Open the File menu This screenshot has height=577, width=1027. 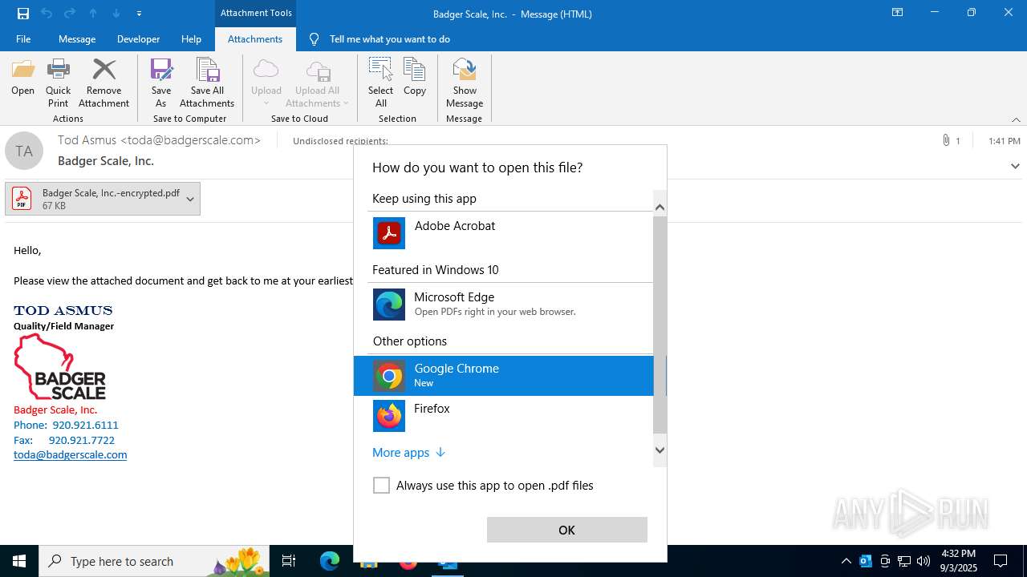[x=23, y=39]
